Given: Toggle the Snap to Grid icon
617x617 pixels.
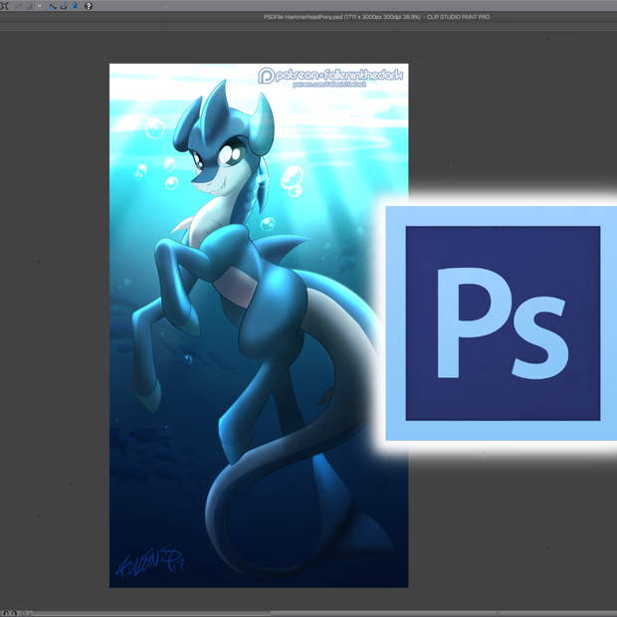Looking at the screenshot, I should [75, 6].
